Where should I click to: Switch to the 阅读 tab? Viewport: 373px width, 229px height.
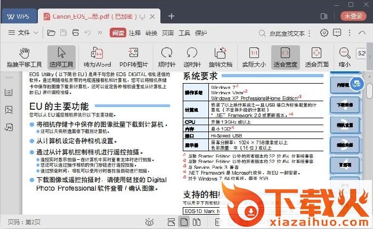tap(118, 33)
